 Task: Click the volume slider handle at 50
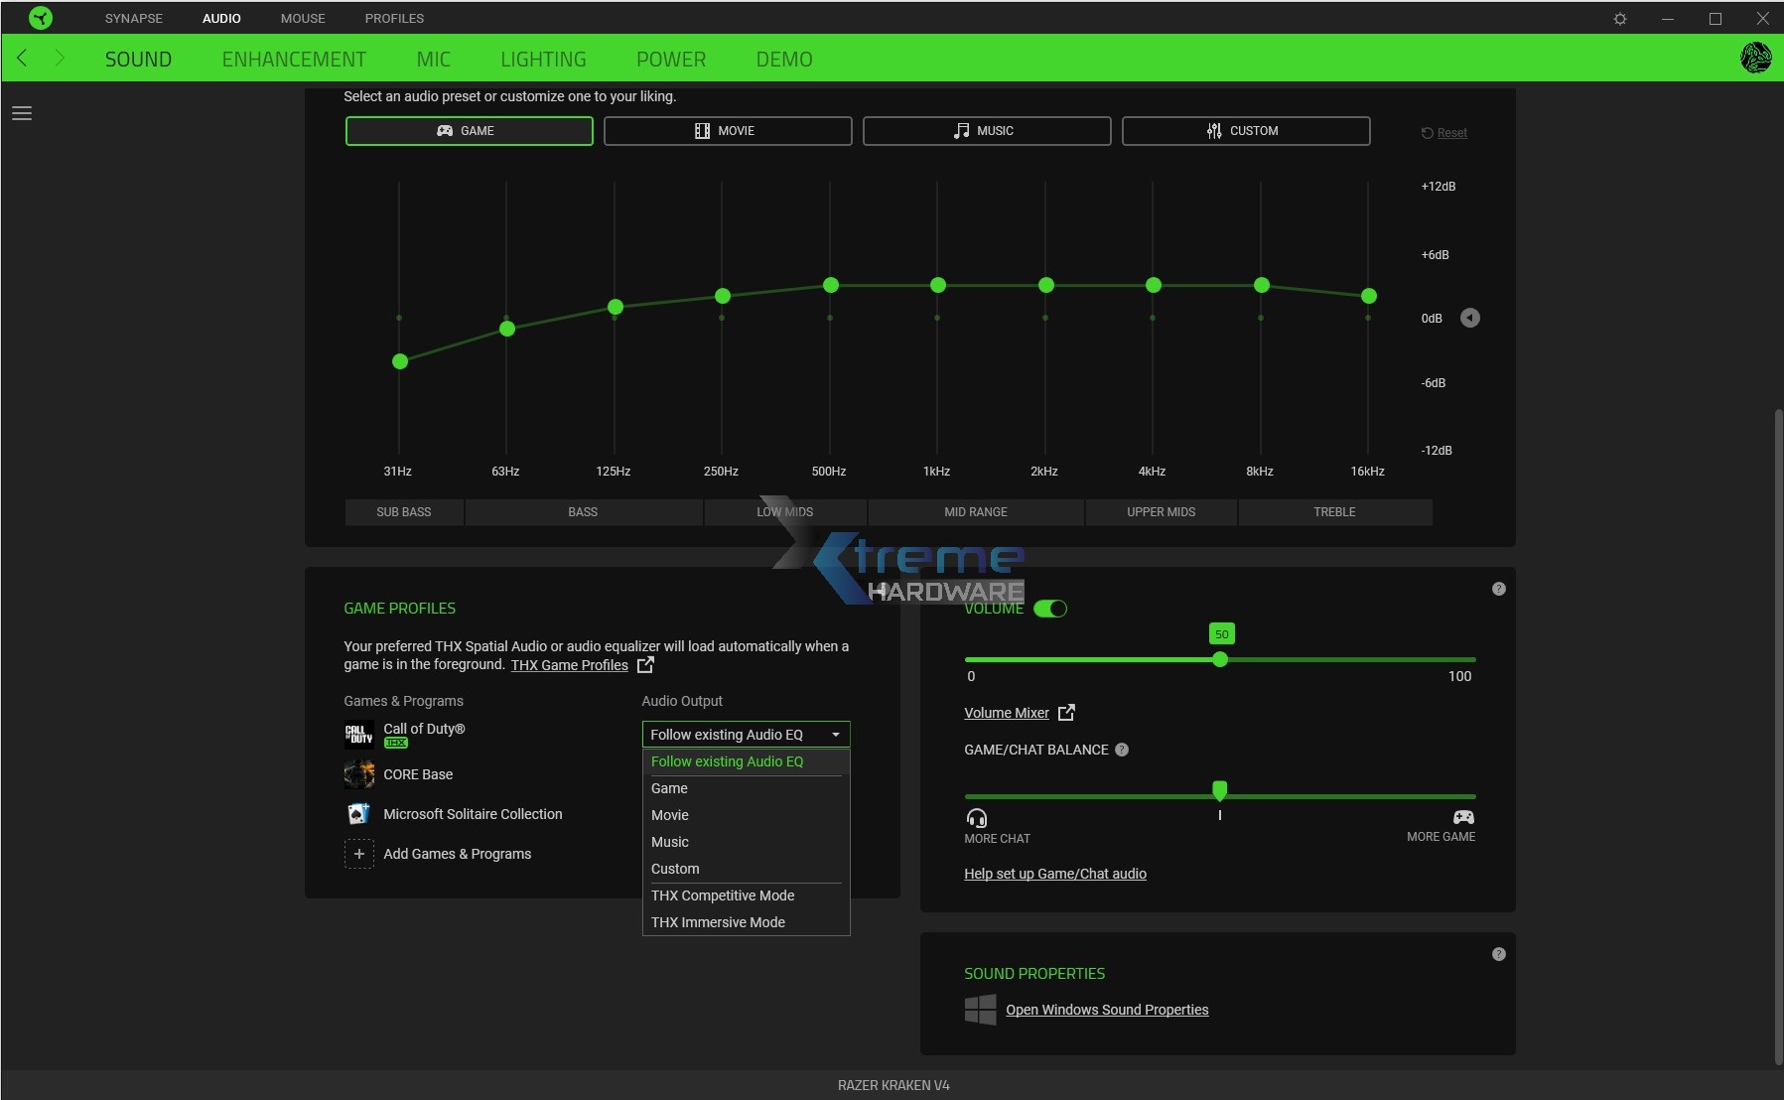tap(1220, 659)
